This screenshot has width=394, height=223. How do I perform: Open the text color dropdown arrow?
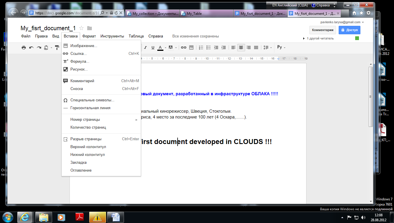(x=165, y=48)
